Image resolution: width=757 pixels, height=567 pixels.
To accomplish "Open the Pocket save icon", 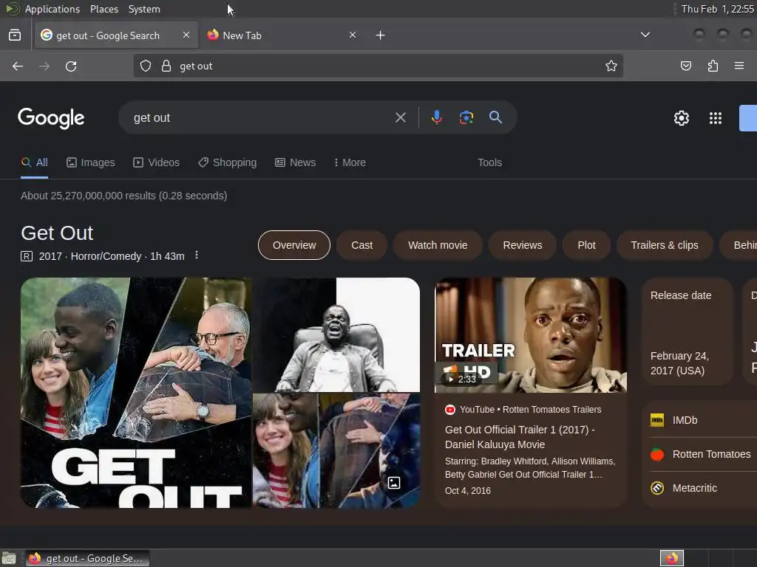I will click(x=685, y=66).
